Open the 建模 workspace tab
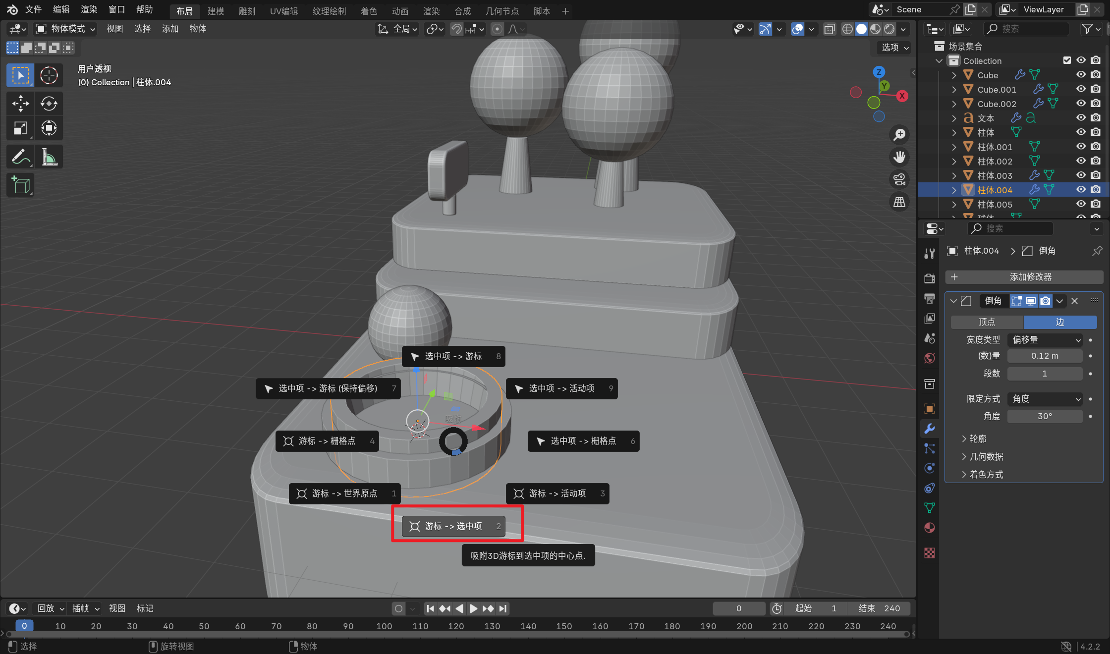1110x654 pixels. 216,11
